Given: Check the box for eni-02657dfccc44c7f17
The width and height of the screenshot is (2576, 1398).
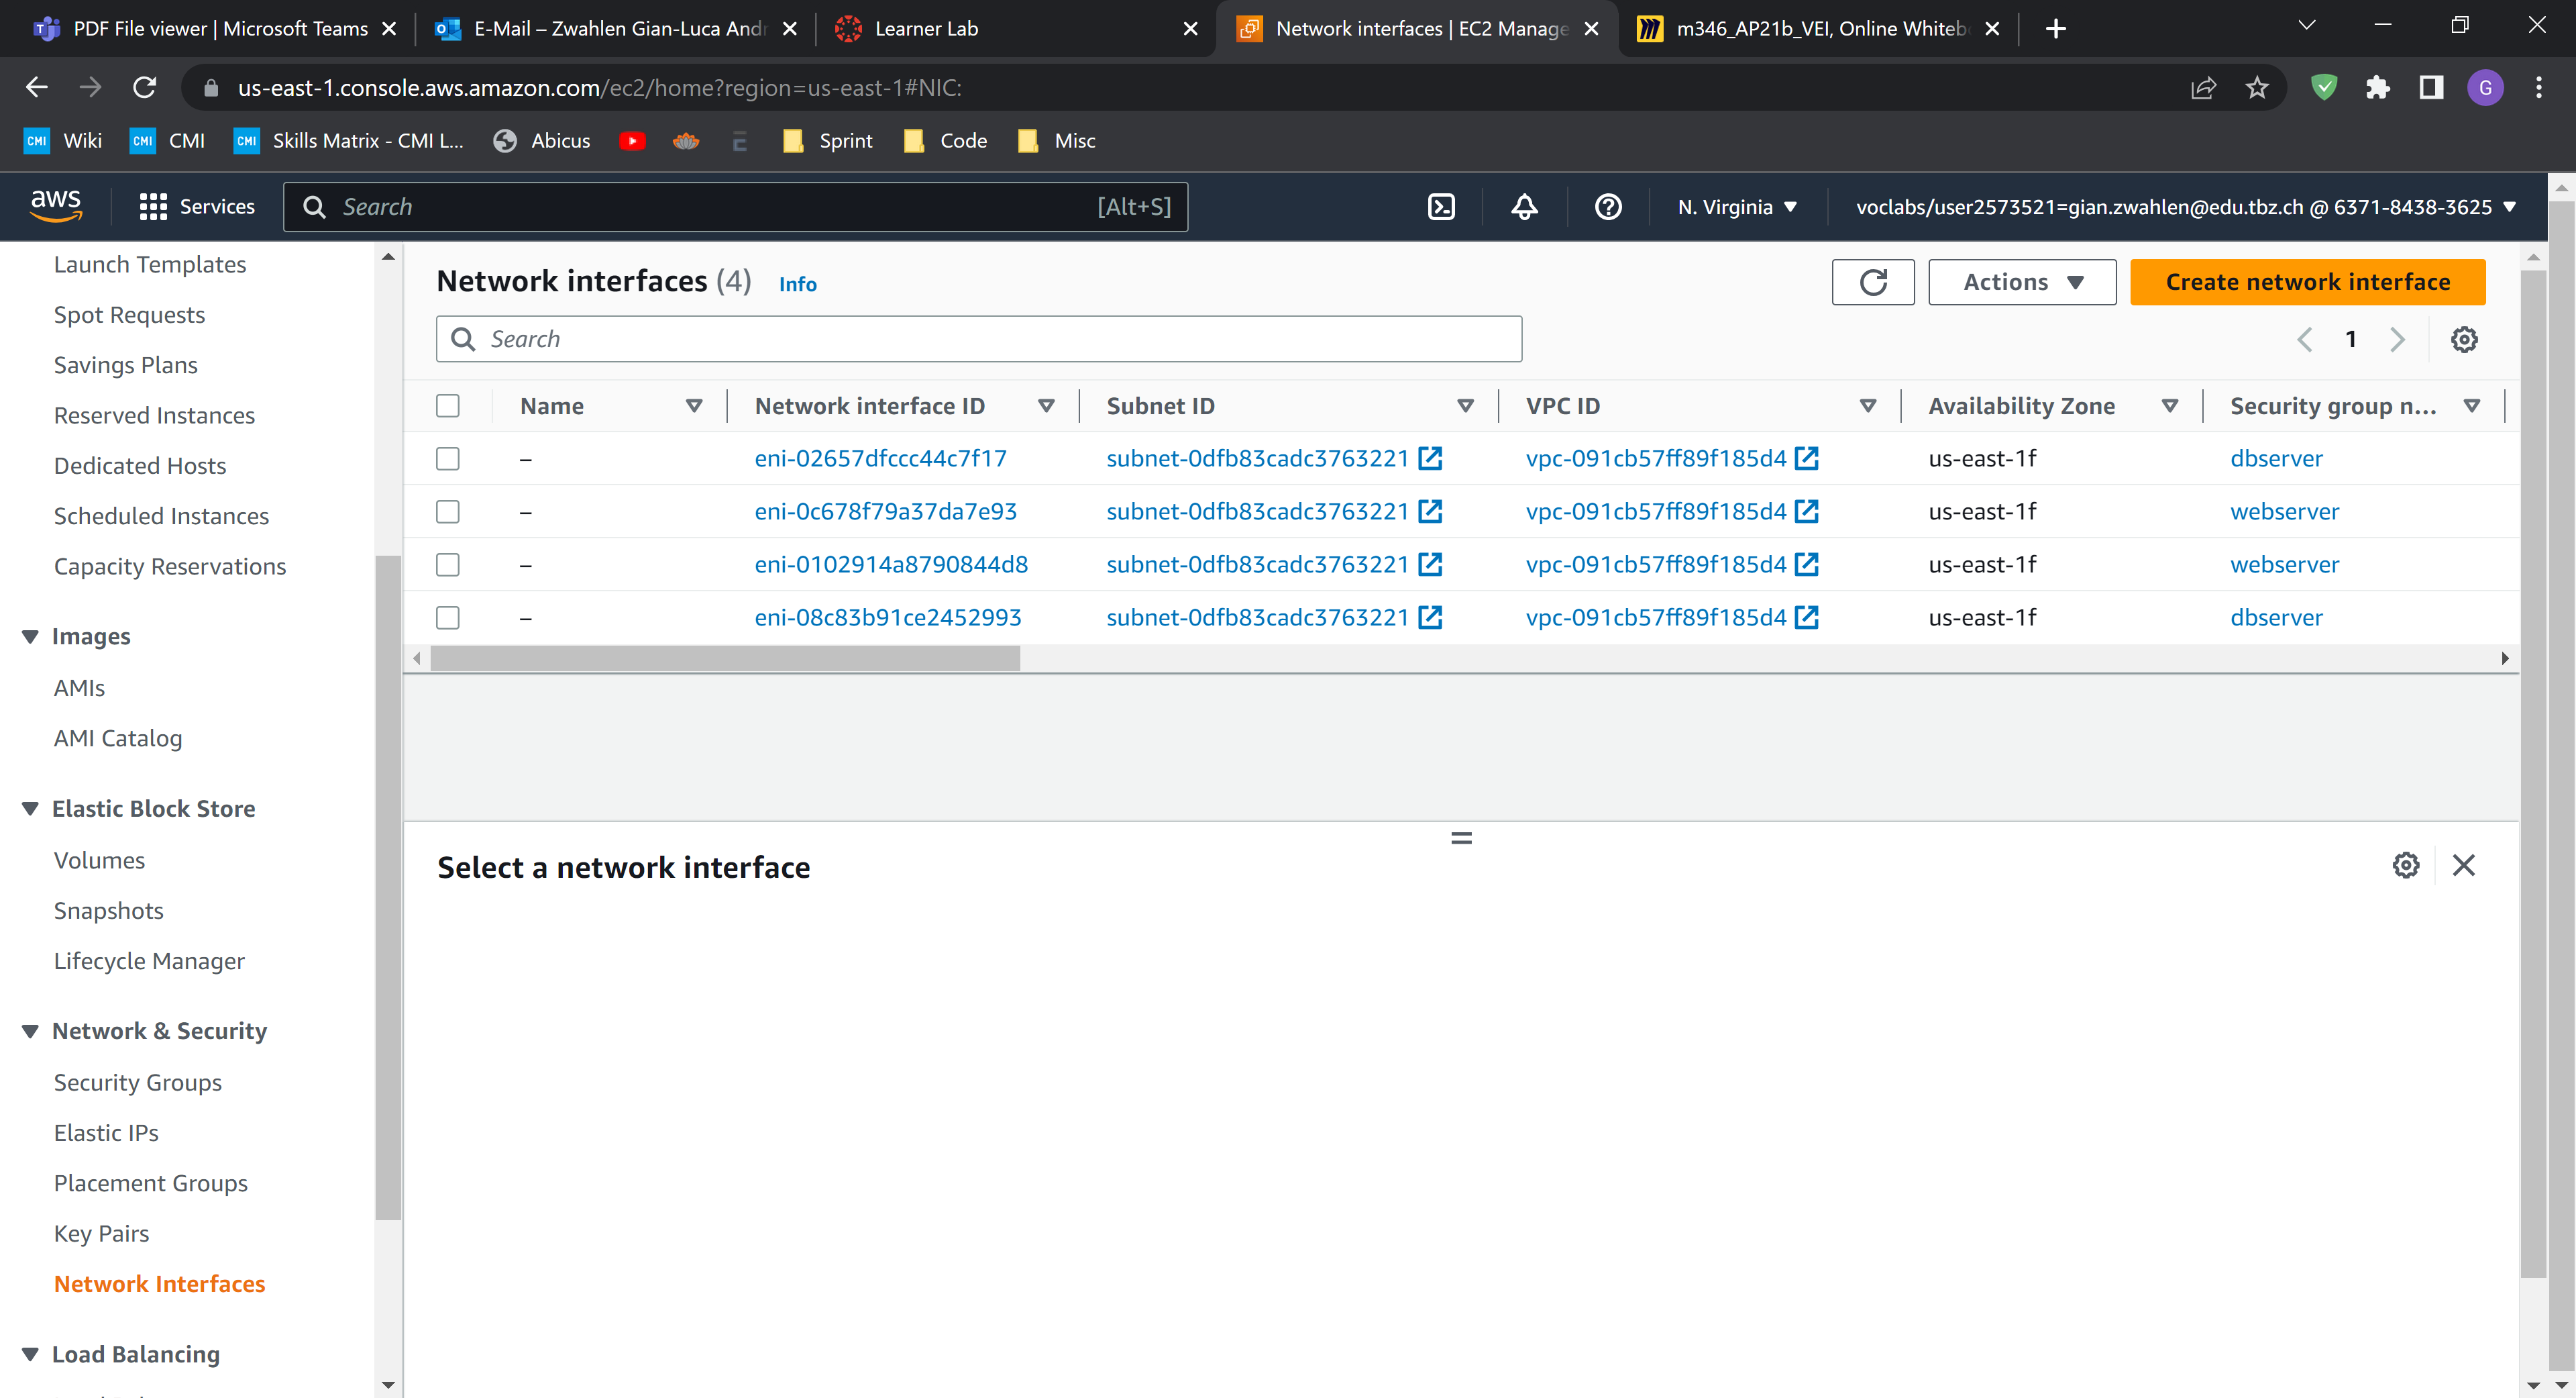Looking at the screenshot, I should coord(448,458).
